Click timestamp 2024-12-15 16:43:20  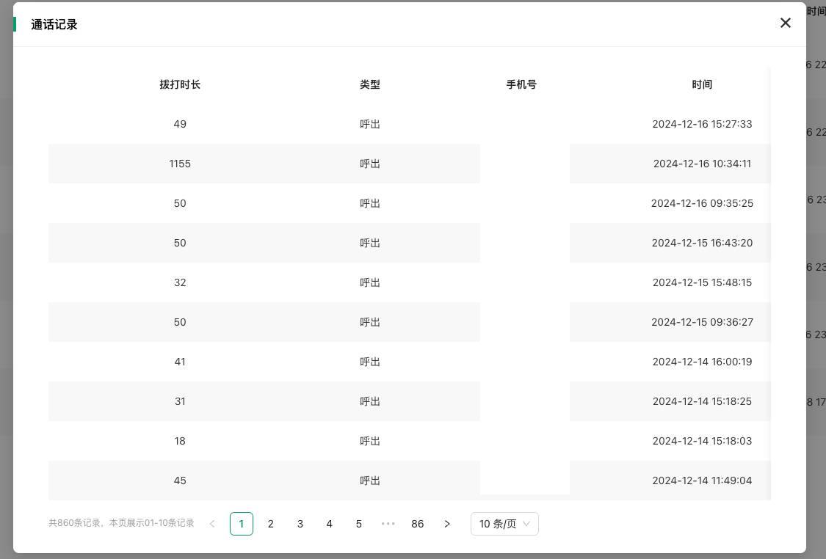coord(702,243)
